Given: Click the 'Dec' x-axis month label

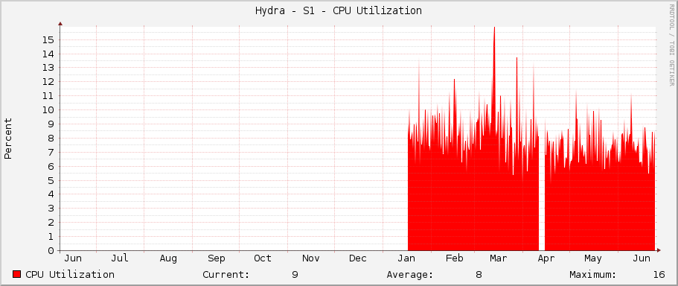Looking at the screenshot, I should click(358, 258).
